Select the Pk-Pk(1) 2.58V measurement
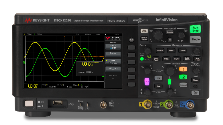Screen dimensions: 223x125 tap(65, 86)
